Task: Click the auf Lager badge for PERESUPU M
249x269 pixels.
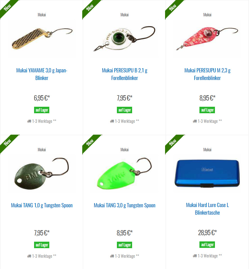Action: point(207,110)
